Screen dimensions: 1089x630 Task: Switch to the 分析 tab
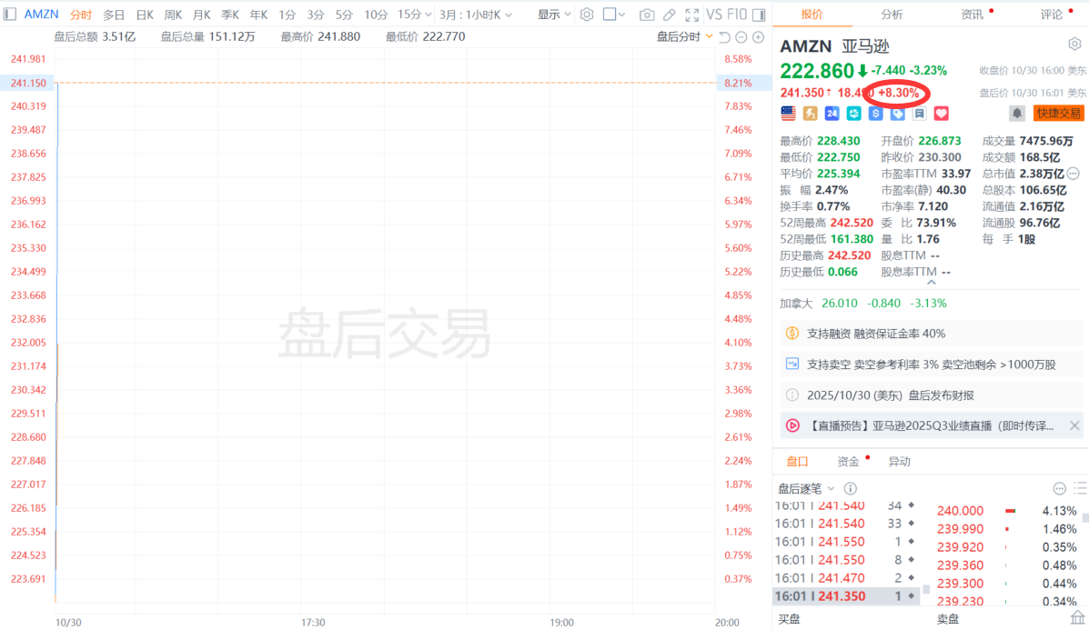coord(892,15)
